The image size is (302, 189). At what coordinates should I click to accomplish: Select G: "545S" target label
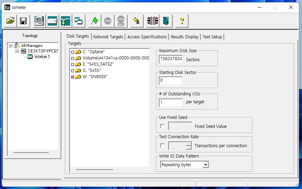[92, 70]
